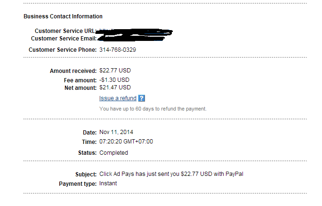Click the redacted Customer Service URL link
Screen dimensions: 322x206
(135, 32)
